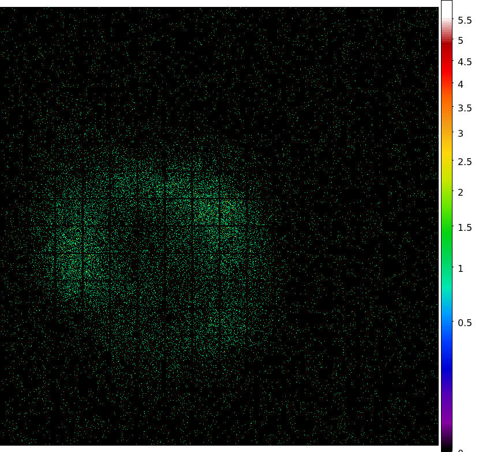Viewport: 501px width, 452px height.
Task: Select the 3.5 colorbar scale label
Action: pyautogui.click(x=465, y=108)
